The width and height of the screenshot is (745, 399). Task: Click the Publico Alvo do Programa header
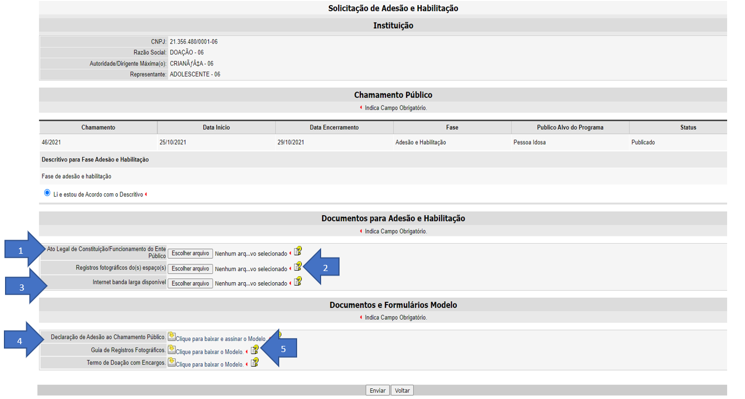570,127
